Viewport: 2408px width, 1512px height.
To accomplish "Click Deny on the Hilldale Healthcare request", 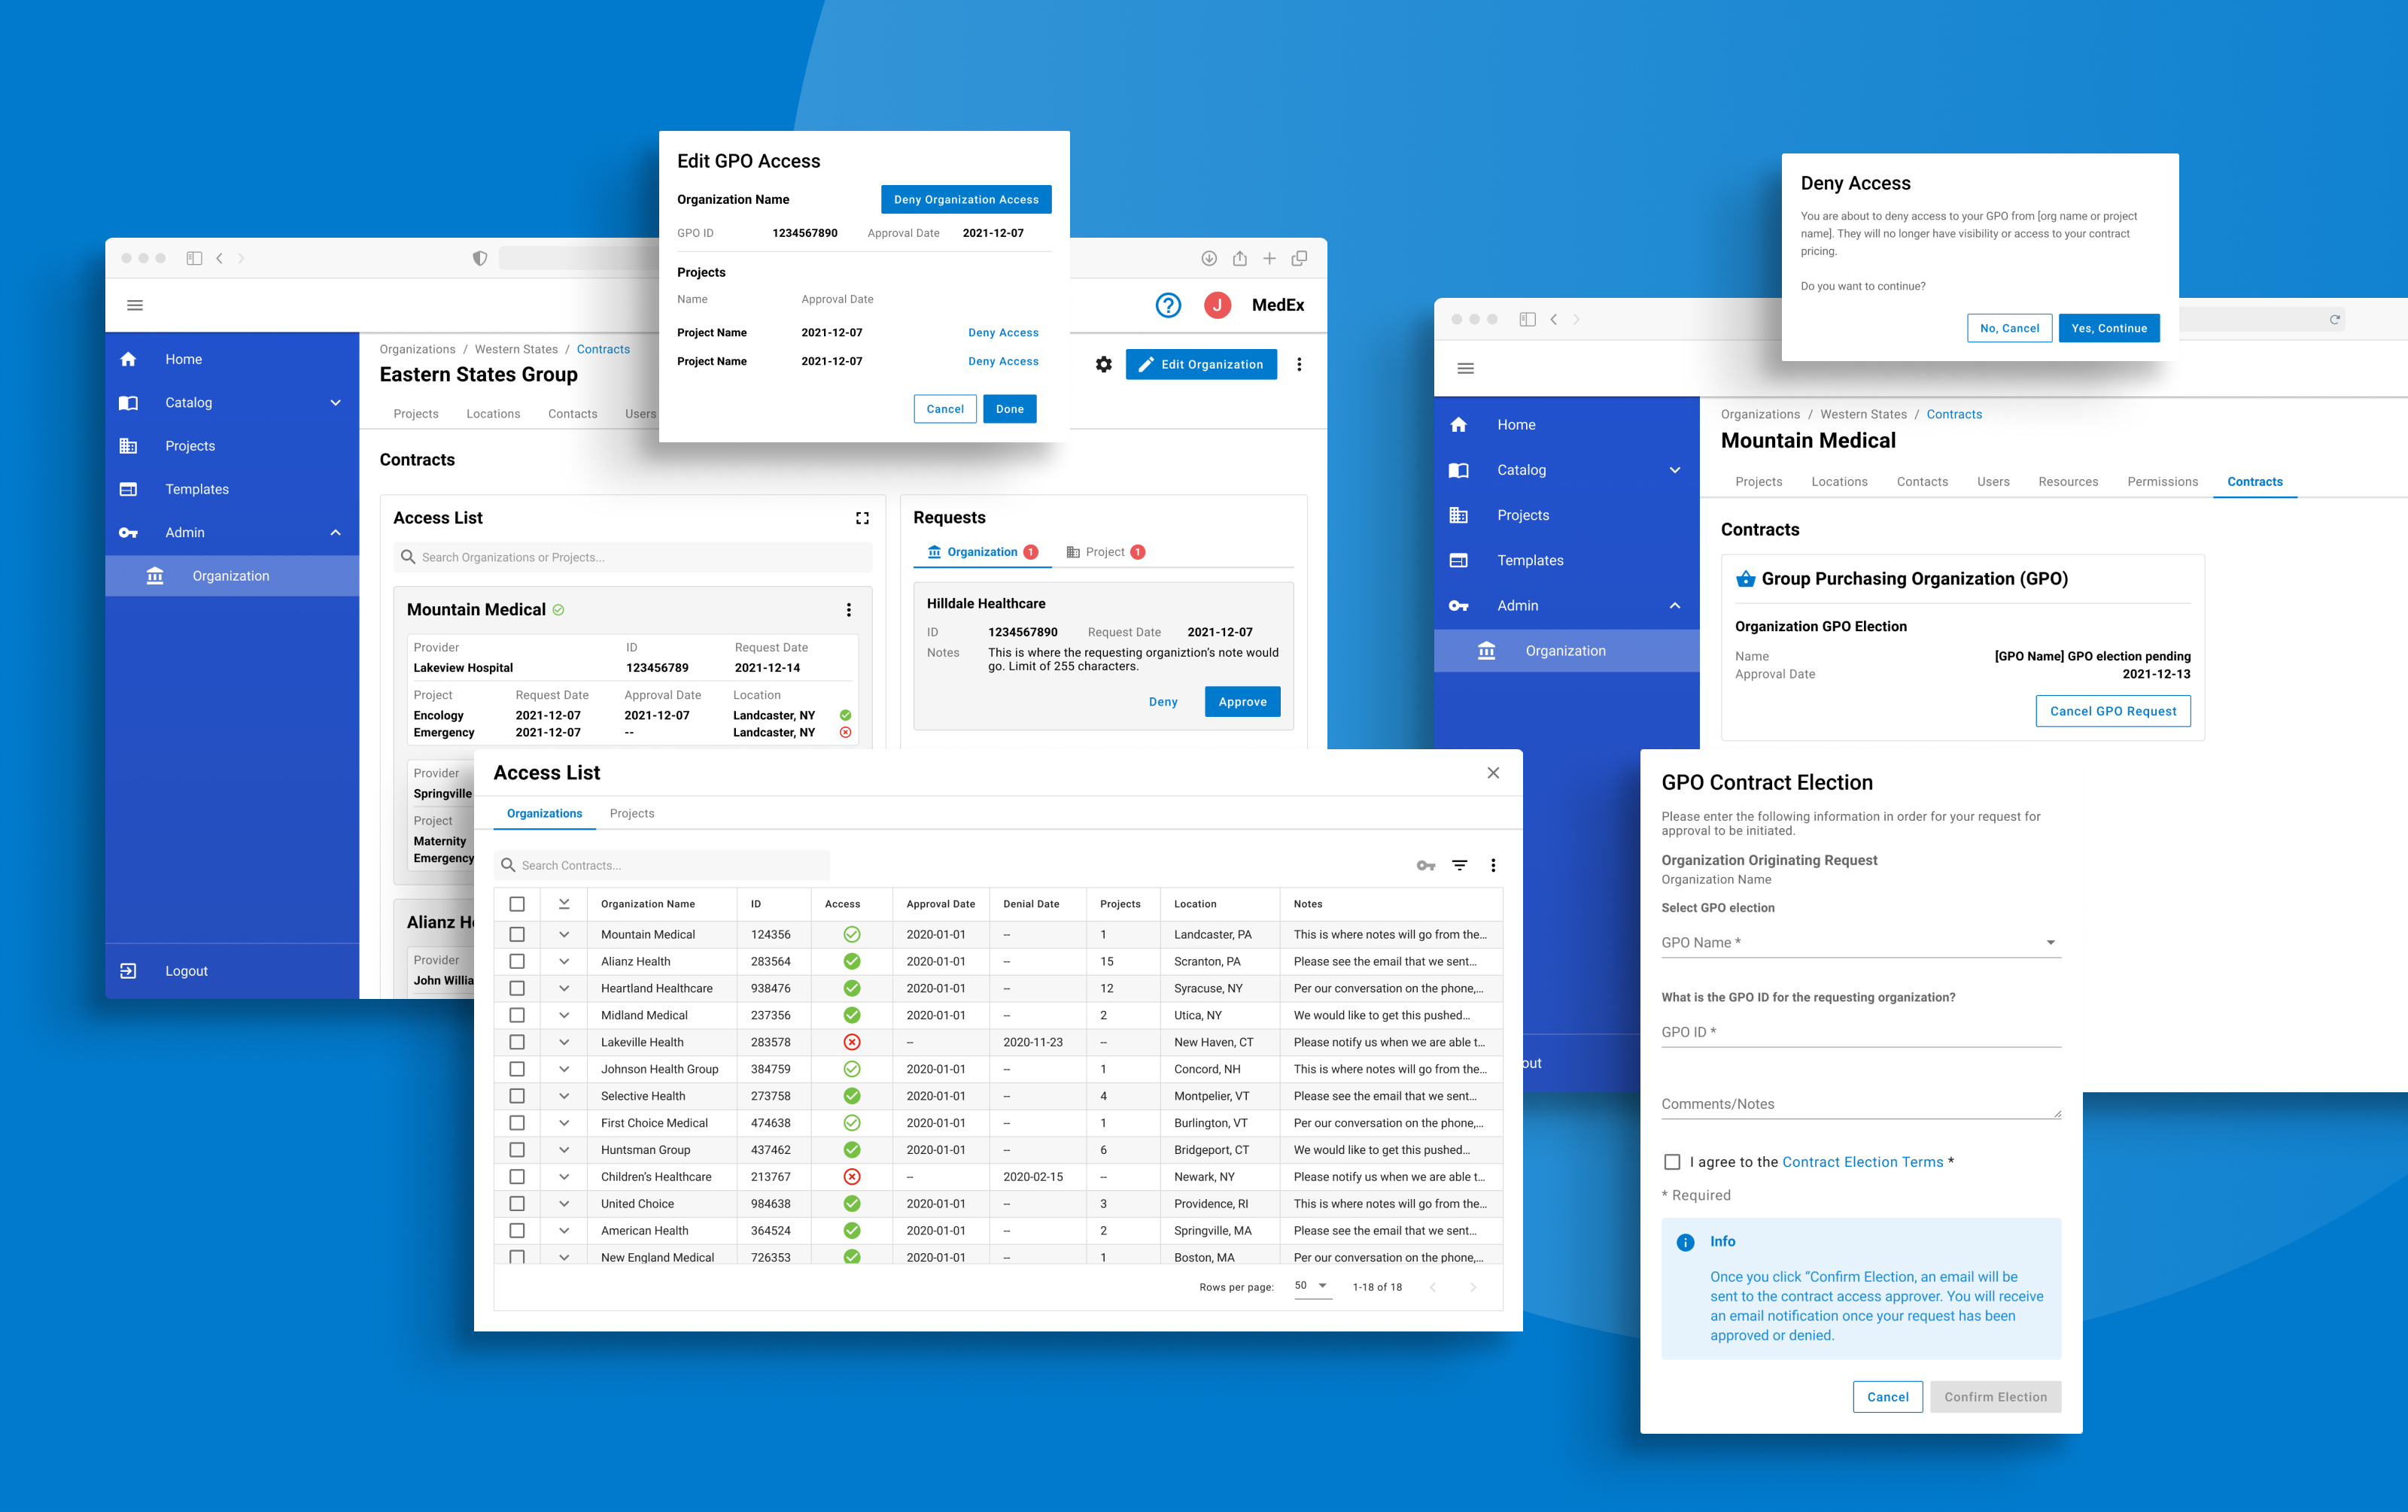I will coord(1163,702).
